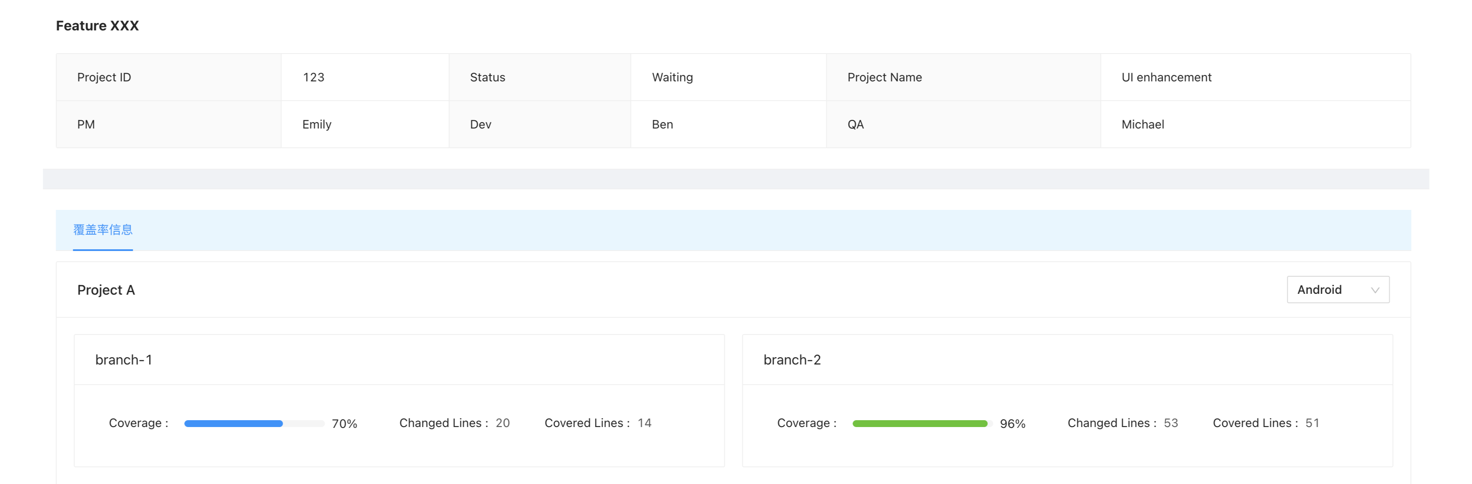
Task: Select the QA name Michael
Action: click(x=1143, y=125)
